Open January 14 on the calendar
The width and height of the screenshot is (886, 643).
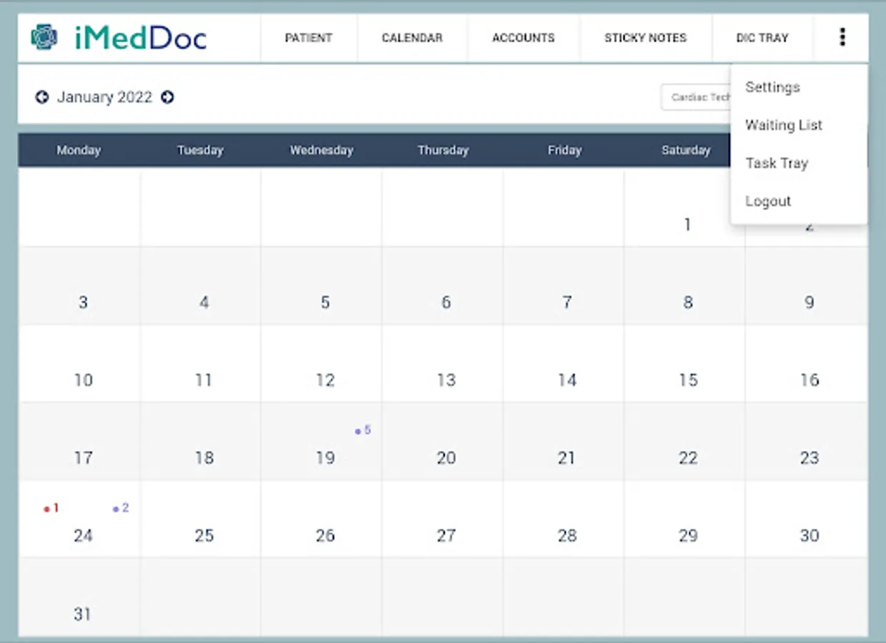(x=563, y=364)
